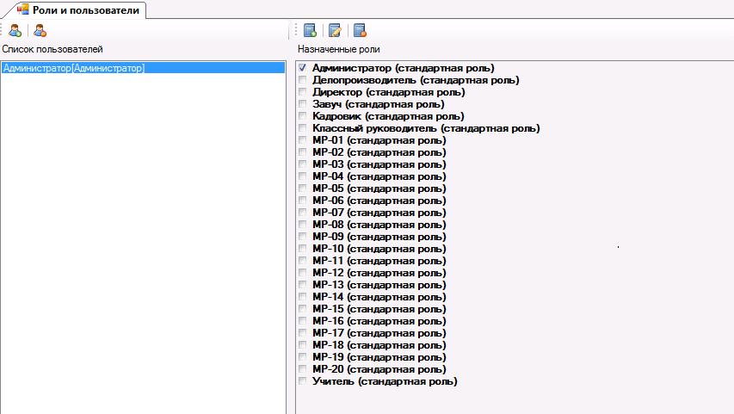Enable the МР-16 role checkbox
The width and height of the screenshot is (734, 414).
coord(302,321)
